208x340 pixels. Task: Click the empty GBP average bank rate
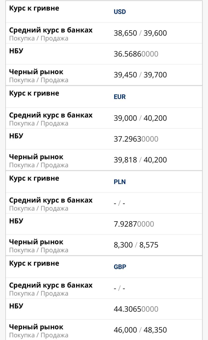119,288
